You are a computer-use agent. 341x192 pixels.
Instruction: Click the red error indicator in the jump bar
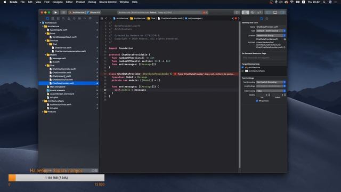[x=236, y=18]
